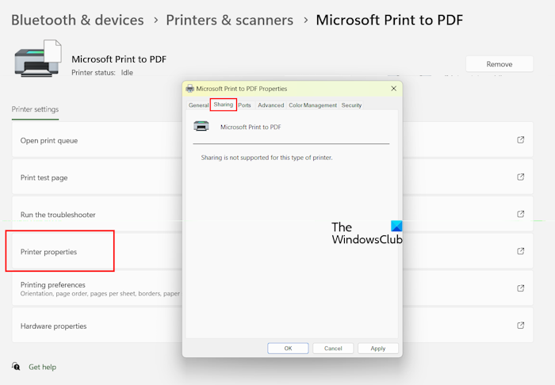
Task: Close the Microsoft Print to PDF Properties dialog
Action: coord(393,89)
